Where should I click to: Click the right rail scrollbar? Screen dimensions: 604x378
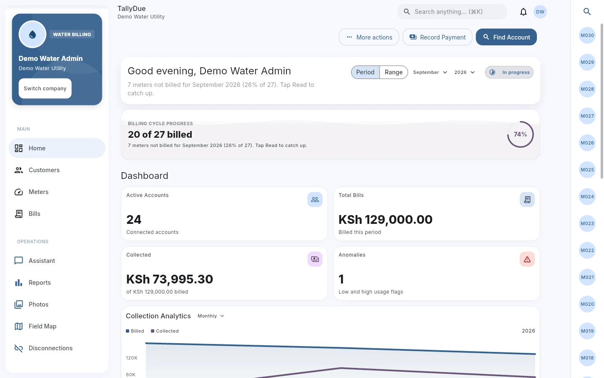(x=601, y=101)
